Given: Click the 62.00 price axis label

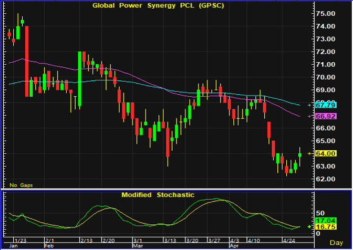Looking at the screenshot, I should pyautogui.click(x=325, y=179).
